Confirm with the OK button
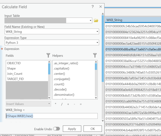161x136 pixels. click(x=92, y=129)
